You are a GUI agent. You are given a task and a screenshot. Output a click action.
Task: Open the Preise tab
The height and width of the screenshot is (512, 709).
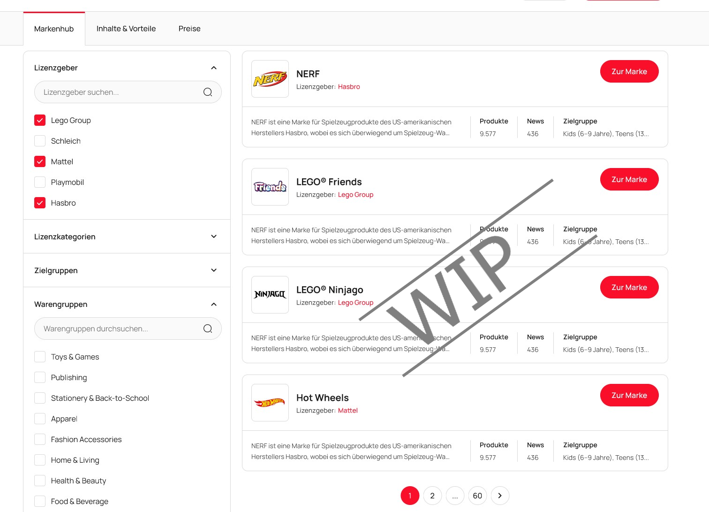pyautogui.click(x=189, y=29)
